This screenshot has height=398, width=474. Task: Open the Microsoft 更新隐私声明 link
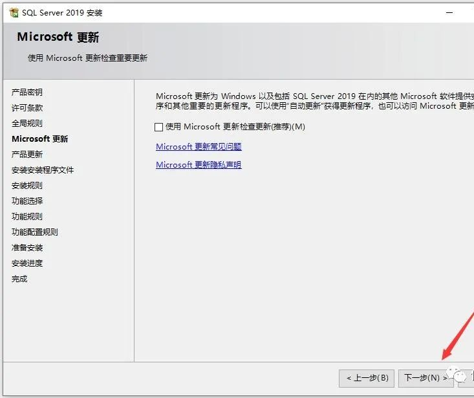(x=199, y=165)
